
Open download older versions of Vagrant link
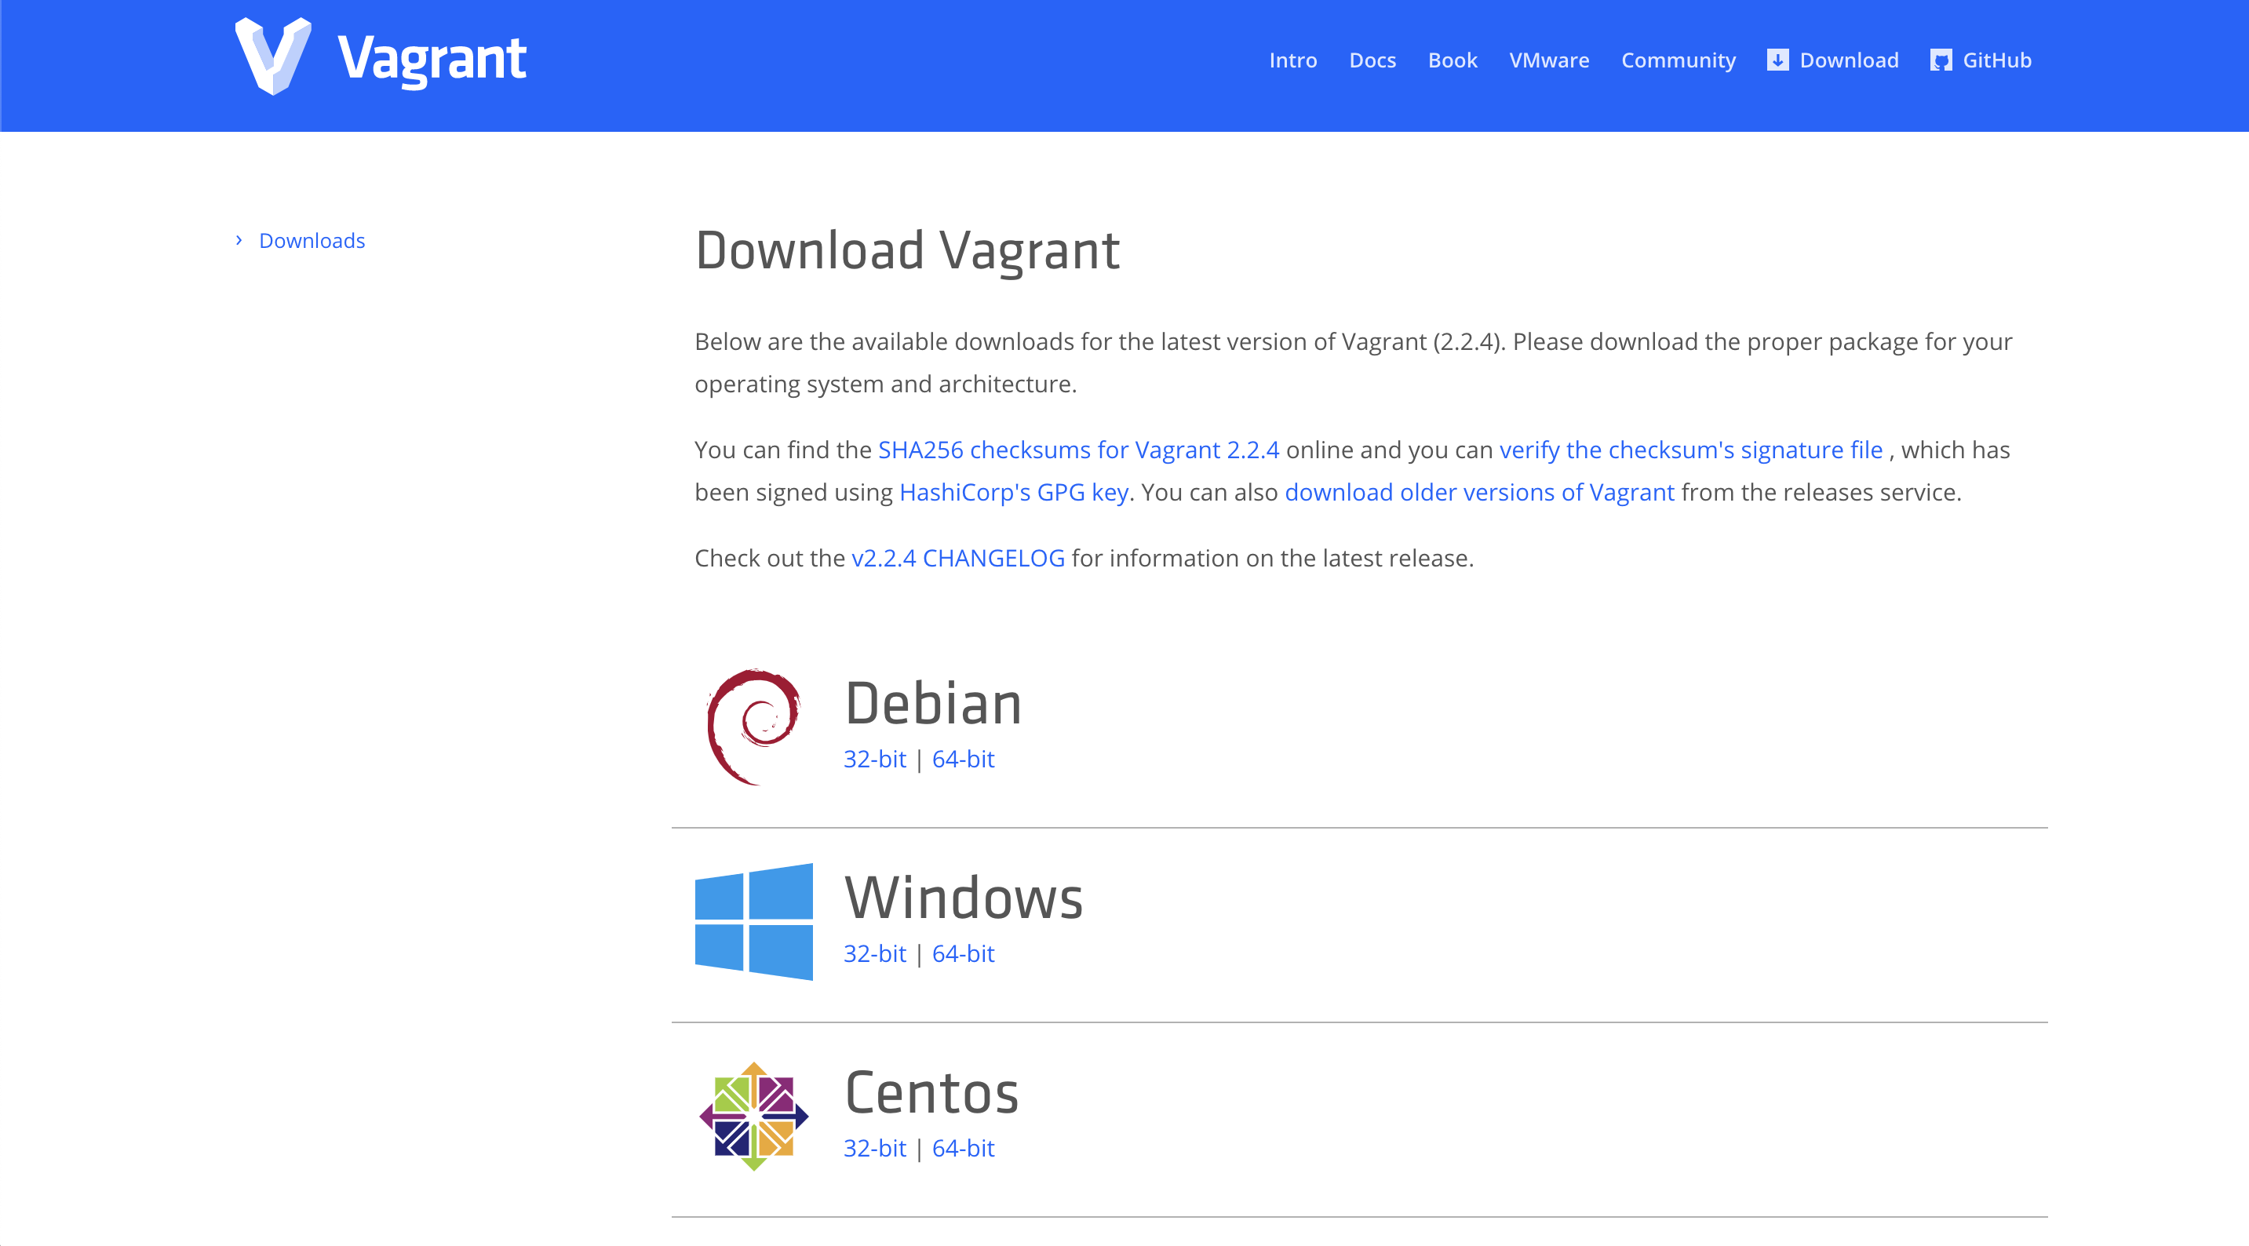coord(1479,493)
